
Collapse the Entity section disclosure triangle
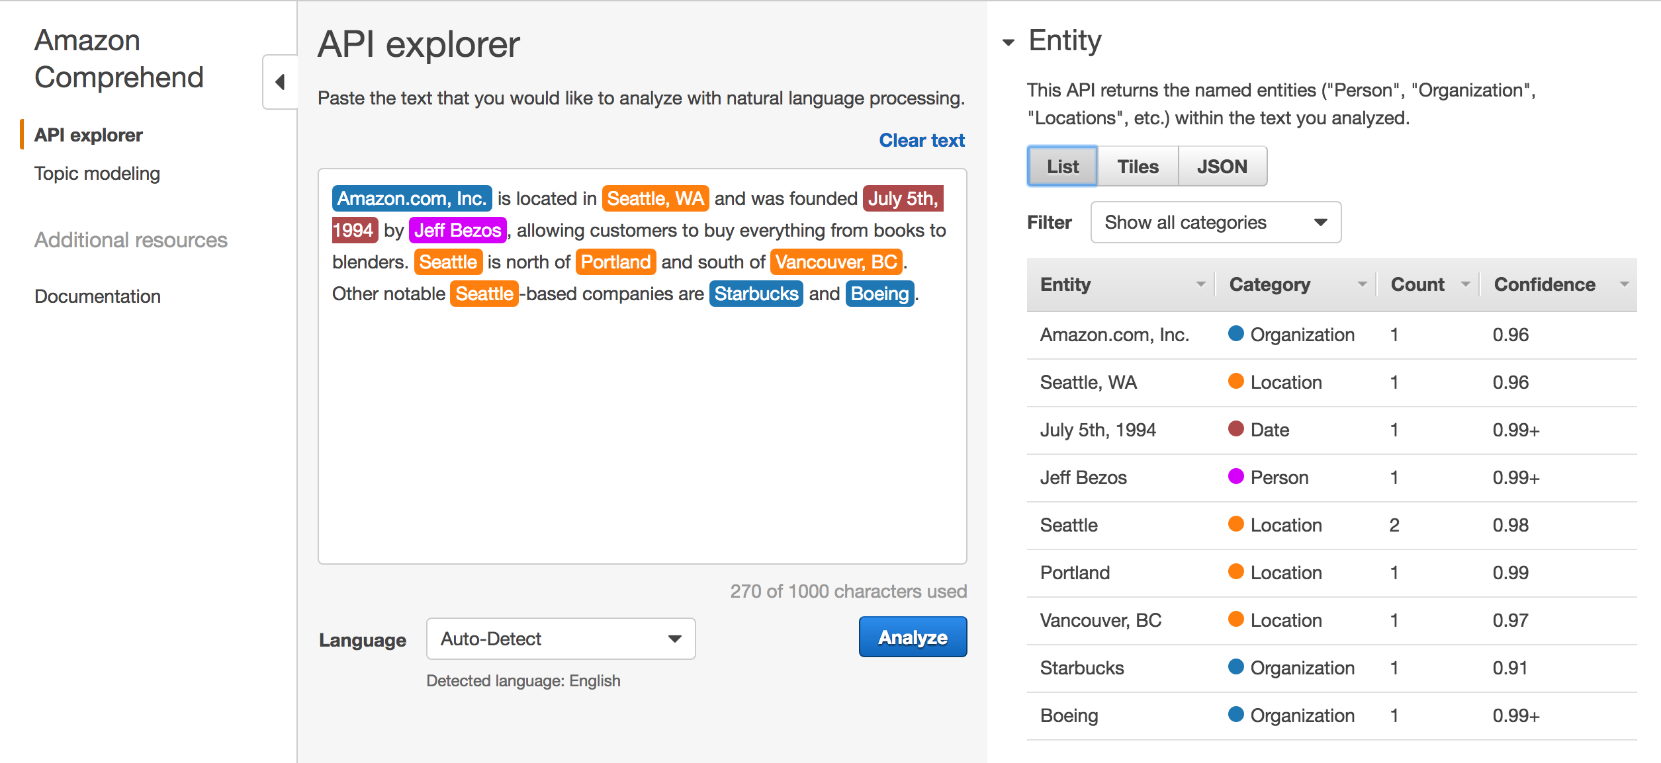[1009, 41]
